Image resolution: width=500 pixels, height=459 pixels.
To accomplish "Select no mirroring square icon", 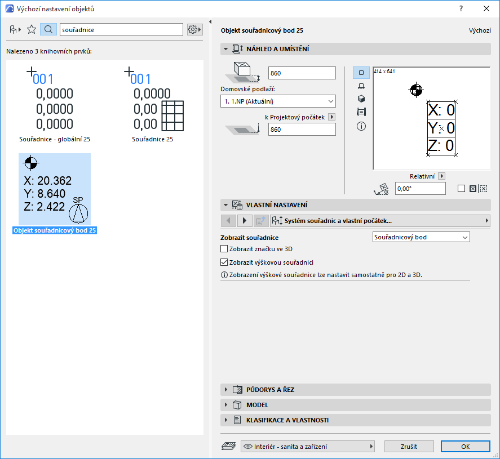I will pyautogui.click(x=461, y=189).
